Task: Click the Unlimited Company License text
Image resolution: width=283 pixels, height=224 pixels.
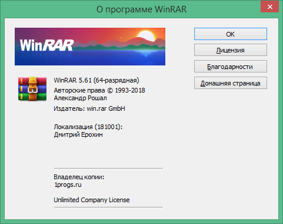Action: coord(92,200)
